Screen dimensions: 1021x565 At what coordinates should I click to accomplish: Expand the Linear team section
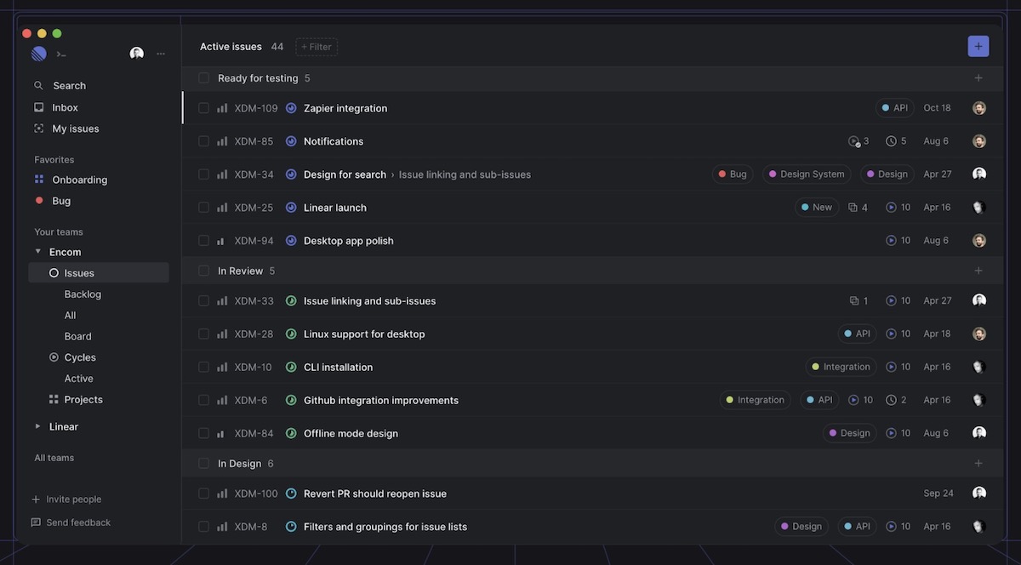point(37,425)
